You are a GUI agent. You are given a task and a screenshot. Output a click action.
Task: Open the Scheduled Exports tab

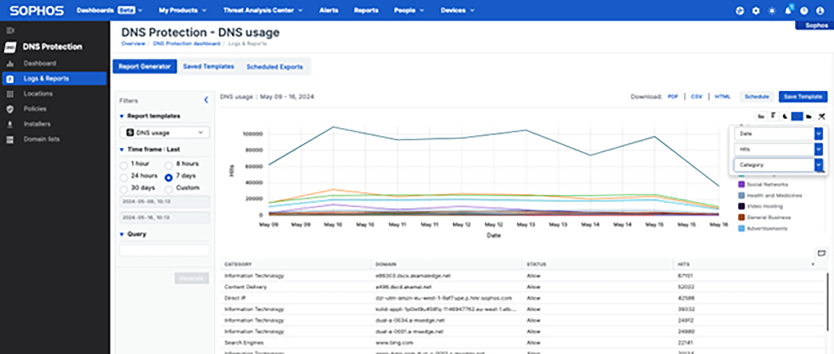[x=275, y=66]
